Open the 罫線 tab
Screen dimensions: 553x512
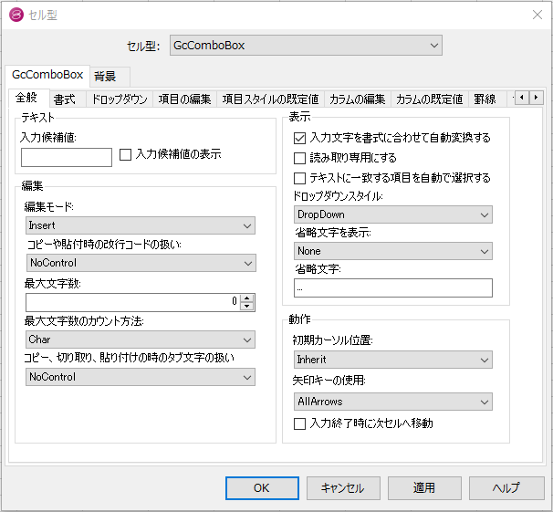[x=487, y=99]
